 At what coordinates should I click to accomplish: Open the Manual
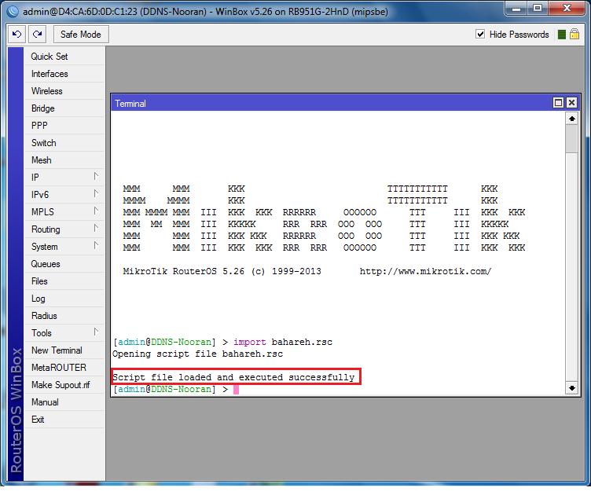pos(64,402)
